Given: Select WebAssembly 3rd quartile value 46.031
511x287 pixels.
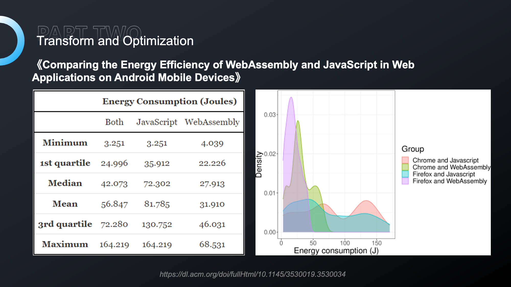Looking at the screenshot, I should (x=212, y=224).
